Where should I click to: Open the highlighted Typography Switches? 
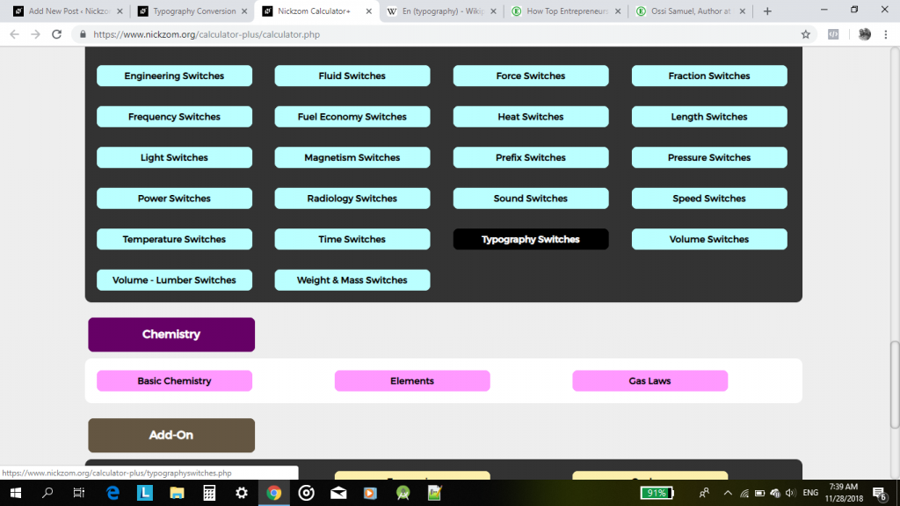click(x=530, y=239)
